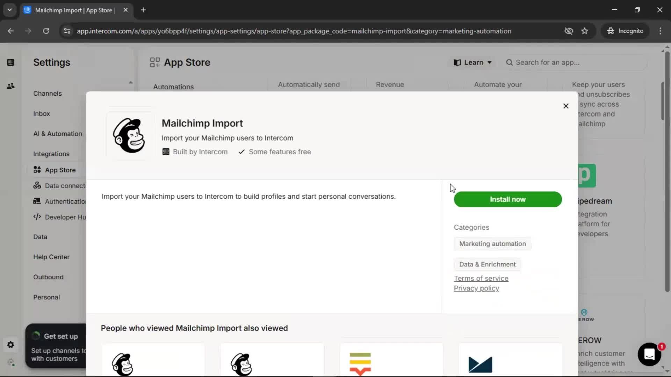
Task: Click the address bar URL
Action: (294, 31)
